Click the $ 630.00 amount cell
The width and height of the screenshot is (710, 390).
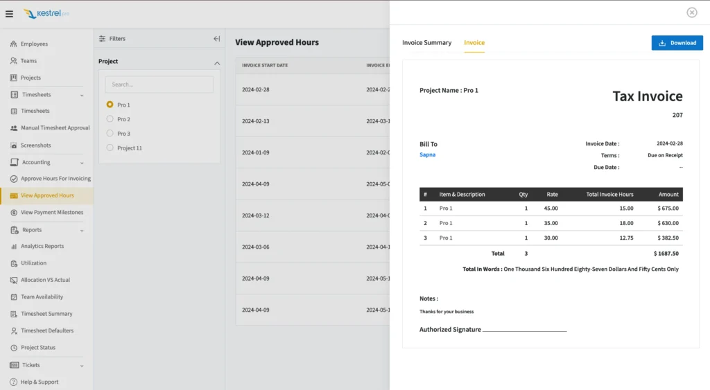coord(668,223)
